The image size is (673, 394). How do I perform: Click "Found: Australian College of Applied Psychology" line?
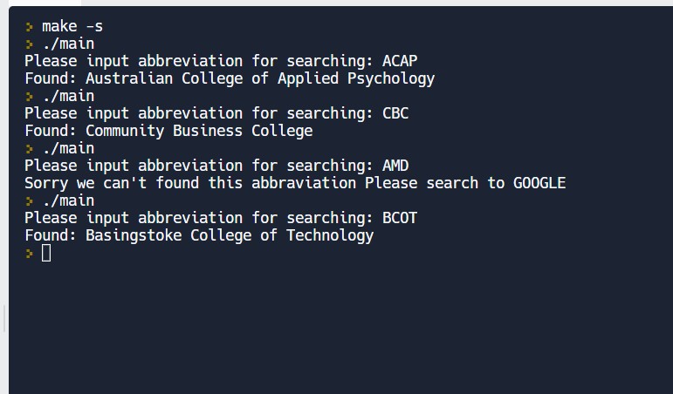(229, 78)
